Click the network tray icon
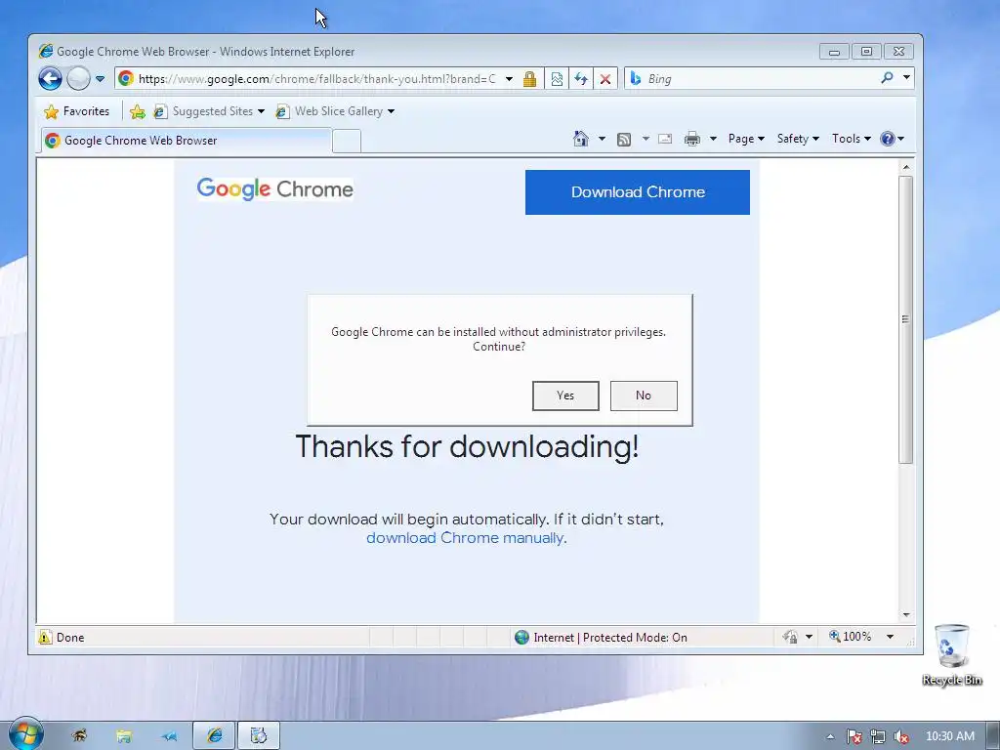This screenshot has height=750, width=1000. point(878,736)
